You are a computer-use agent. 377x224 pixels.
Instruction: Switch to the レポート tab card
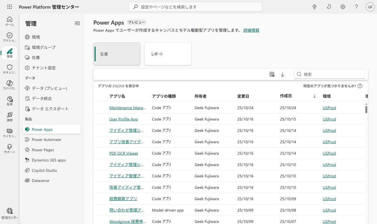(x=168, y=54)
